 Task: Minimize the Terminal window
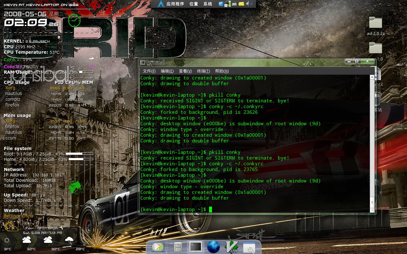point(349,61)
